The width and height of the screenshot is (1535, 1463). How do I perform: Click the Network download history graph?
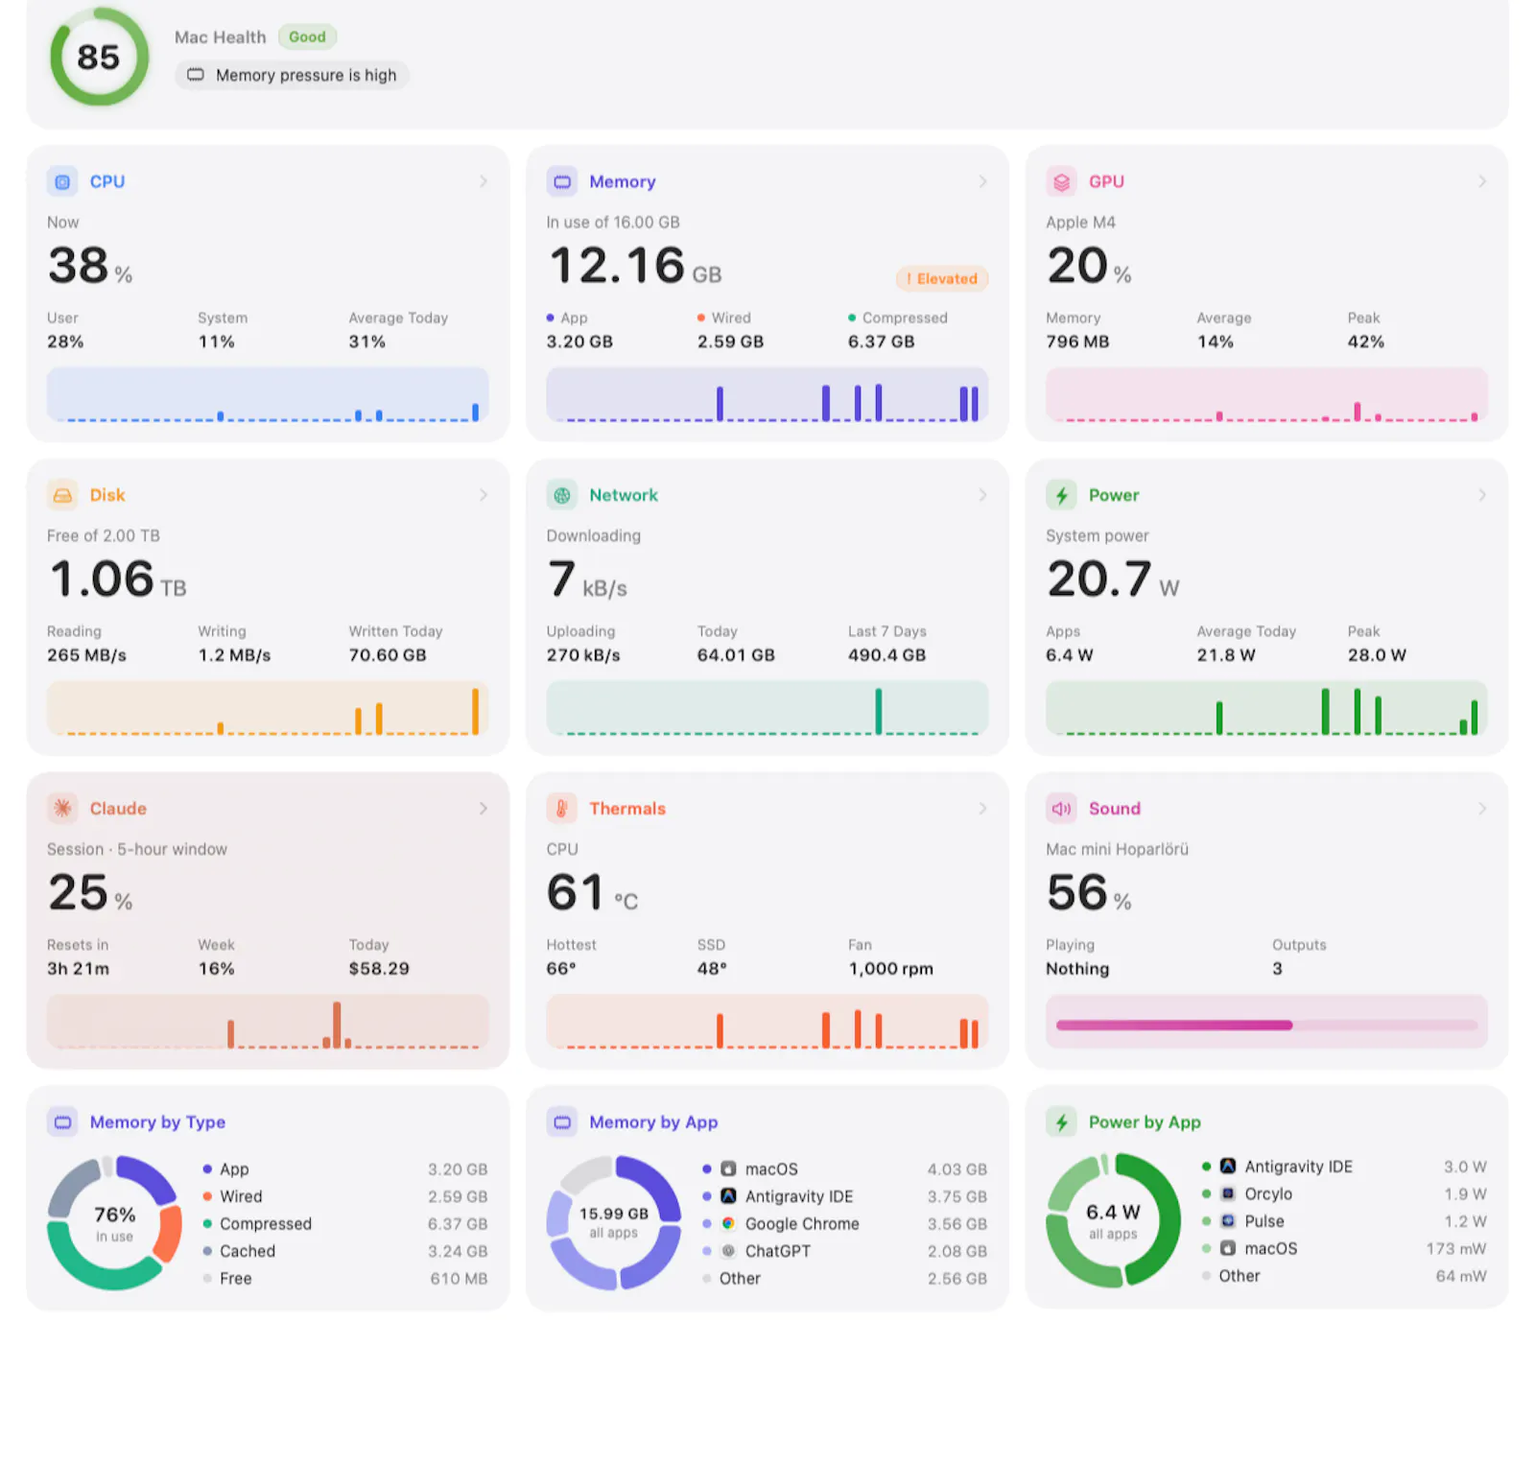(767, 709)
